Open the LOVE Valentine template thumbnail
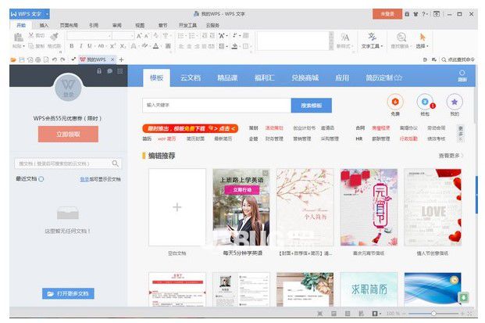The image size is (485, 323). [x=433, y=207]
